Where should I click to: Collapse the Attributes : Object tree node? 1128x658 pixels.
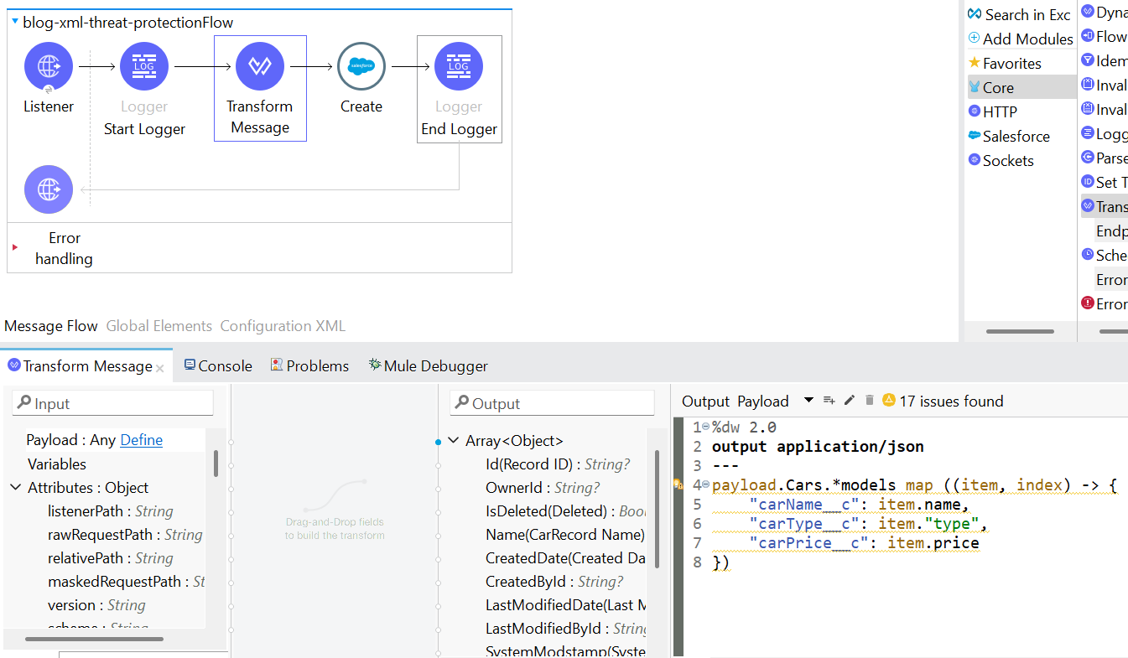[x=16, y=487]
